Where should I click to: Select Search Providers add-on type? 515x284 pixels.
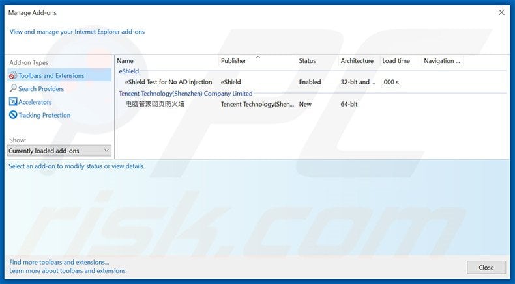[x=41, y=89]
